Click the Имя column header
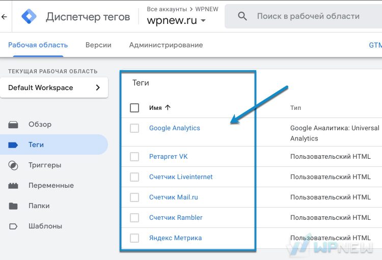The width and height of the screenshot is (382, 260). click(x=155, y=108)
